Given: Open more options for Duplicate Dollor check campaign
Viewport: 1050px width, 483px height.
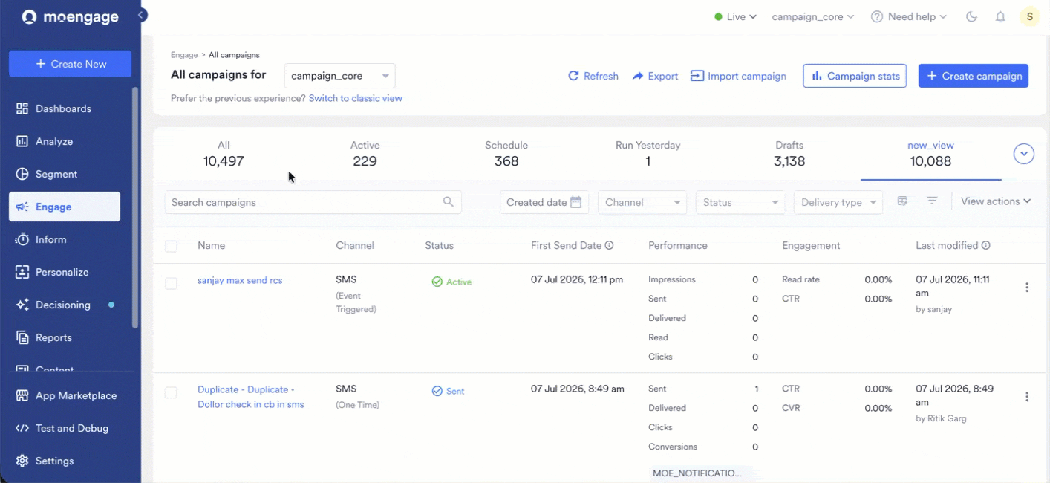Looking at the screenshot, I should (1027, 397).
